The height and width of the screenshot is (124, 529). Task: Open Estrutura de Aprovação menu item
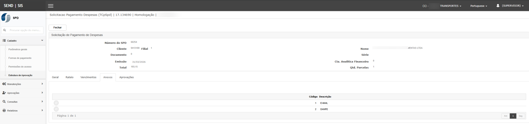[20, 75]
